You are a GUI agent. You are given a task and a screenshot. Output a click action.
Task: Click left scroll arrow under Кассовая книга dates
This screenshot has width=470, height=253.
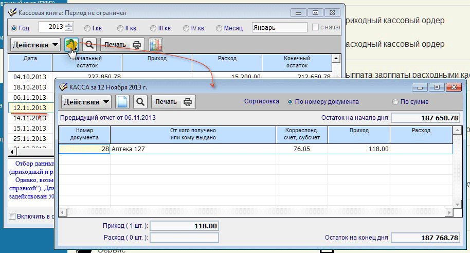tap(12, 152)
